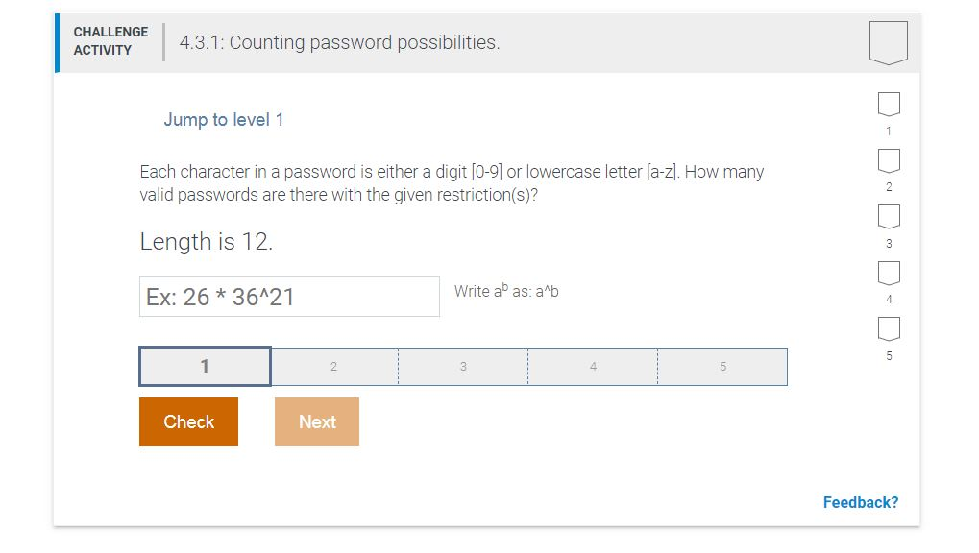Viewport: 979px width, 553px height.
Task: Select segment 4 of the progress bar
Action: click(593, 366)
